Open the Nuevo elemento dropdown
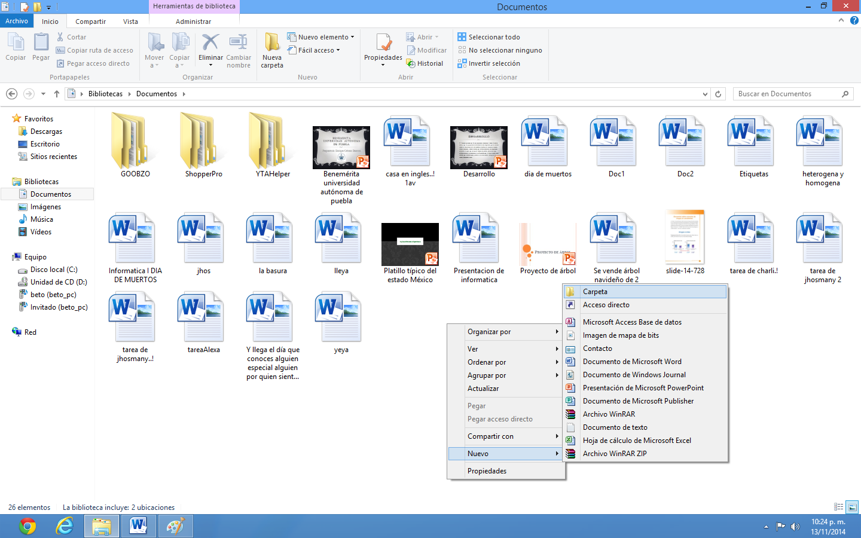The height and width of the screenshot is (538, 861). 320,36
